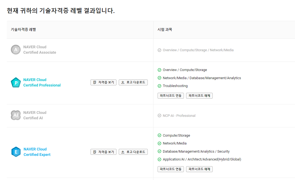The width and height of the screenshot is (295, 180).
Task: Unlink partner code for Expert certification
Action: pyautogui.click(x=199, y=169)
